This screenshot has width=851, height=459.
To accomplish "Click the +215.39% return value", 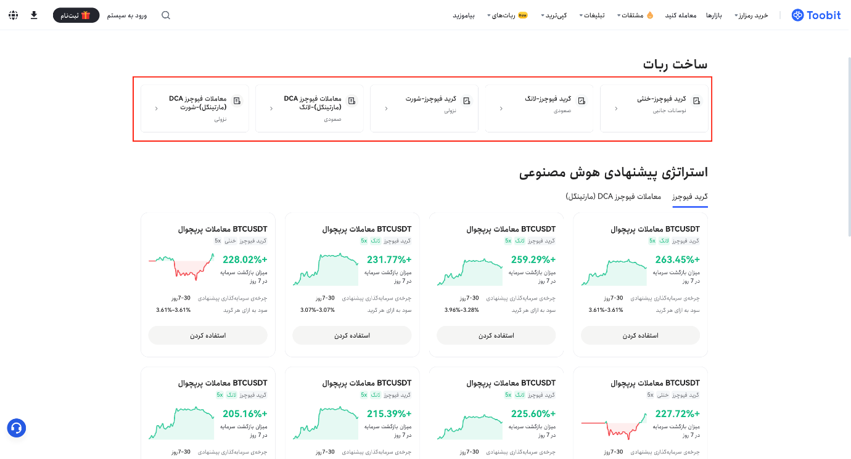I will pos(389,413).
